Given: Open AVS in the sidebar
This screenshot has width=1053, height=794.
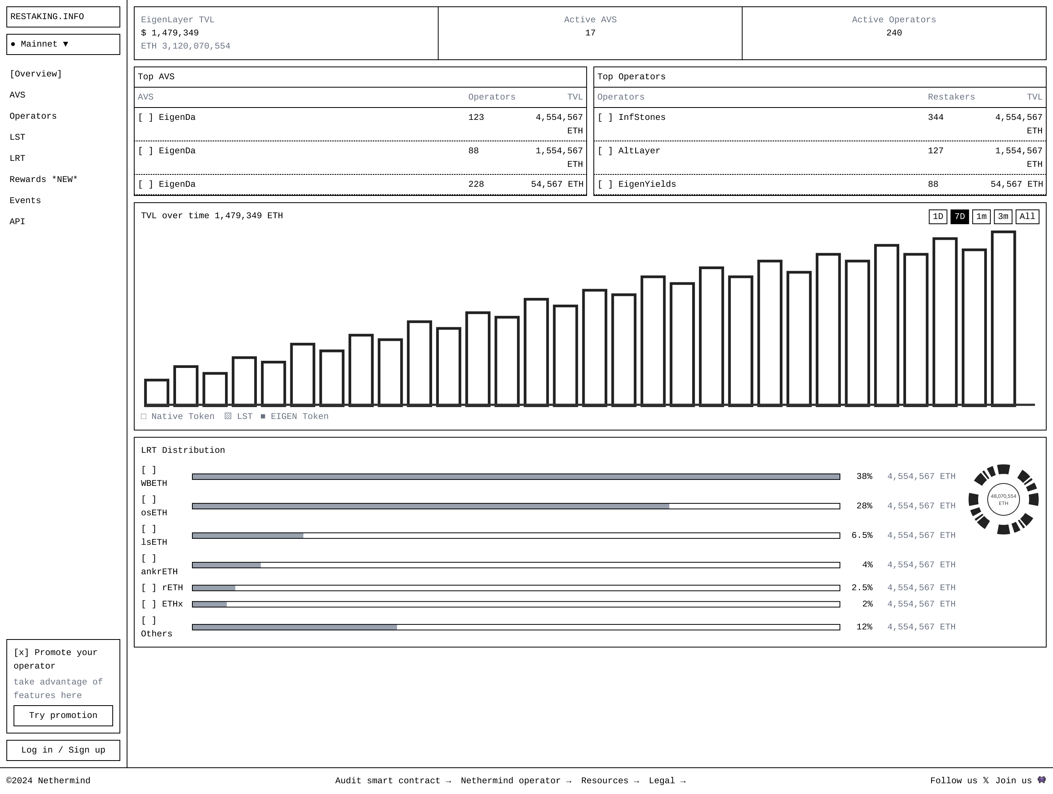Looking at the screenshot, I should pos(18,95).
